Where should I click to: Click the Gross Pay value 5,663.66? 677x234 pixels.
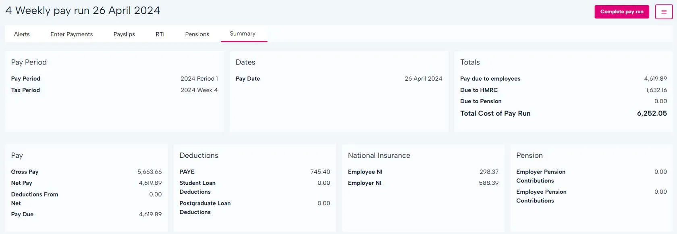149,172
